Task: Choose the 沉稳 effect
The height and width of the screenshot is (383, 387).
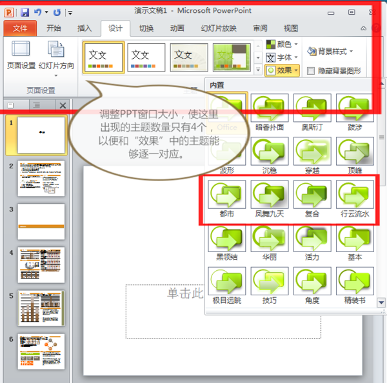Action: click(270, 156)
